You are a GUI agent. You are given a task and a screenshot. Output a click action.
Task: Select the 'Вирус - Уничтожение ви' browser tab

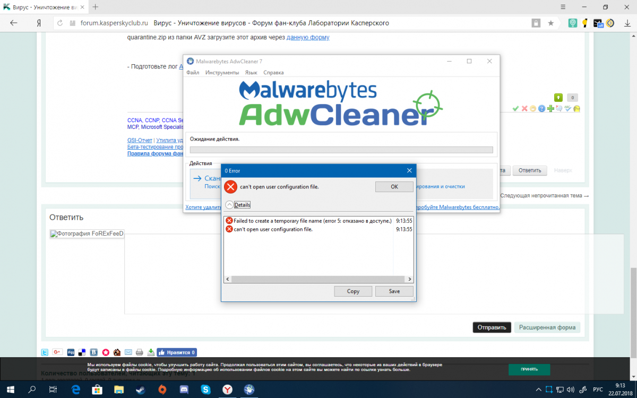(44, 7)
